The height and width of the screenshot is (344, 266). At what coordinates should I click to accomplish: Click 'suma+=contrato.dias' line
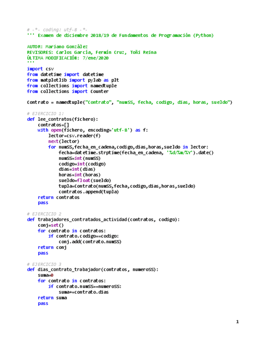(84, 292)
